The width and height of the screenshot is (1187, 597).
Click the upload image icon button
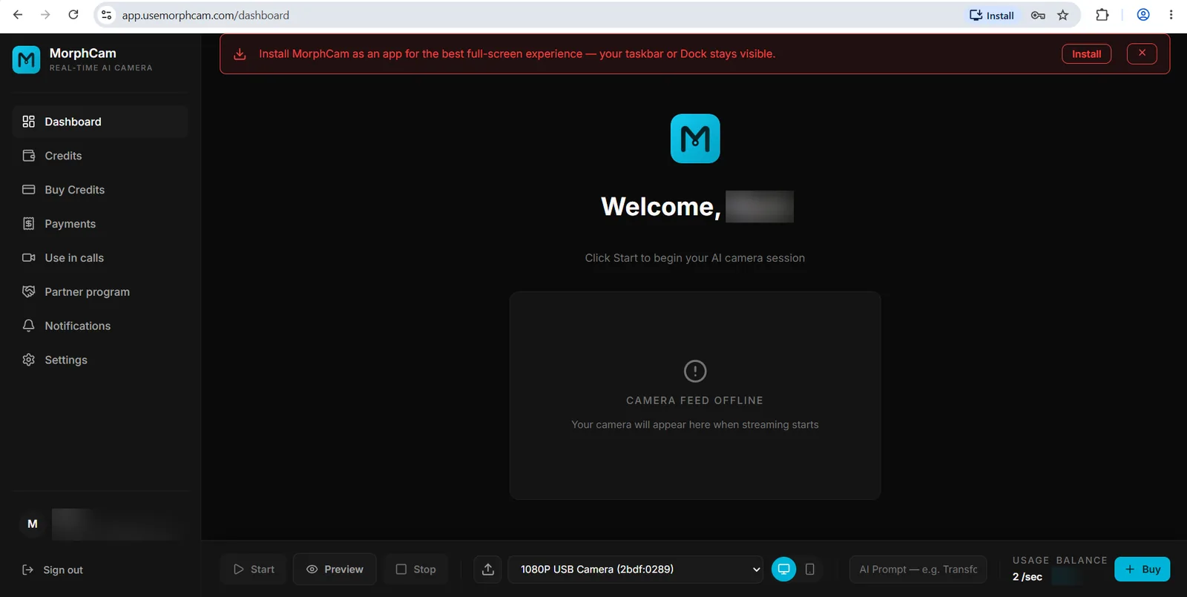click(488, 570)
